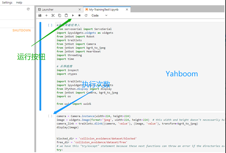Click the "import time" line
Image resolution: width=226 pixels, height=153 pixels.
65,59
